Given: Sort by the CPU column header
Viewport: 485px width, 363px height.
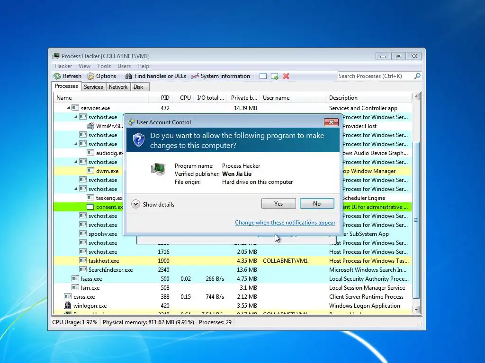Looking at the screenshot, I should (x=182, y=98).
